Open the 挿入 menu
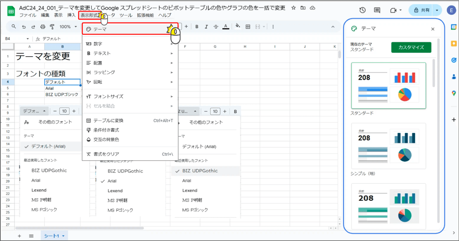 (71, 15)
